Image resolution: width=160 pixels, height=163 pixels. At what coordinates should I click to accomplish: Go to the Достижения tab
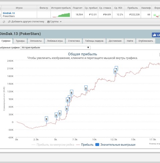point(115,41)
